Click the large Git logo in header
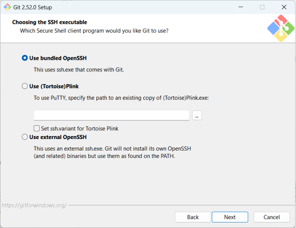This screenshot has width=296, height=228. 281,28
